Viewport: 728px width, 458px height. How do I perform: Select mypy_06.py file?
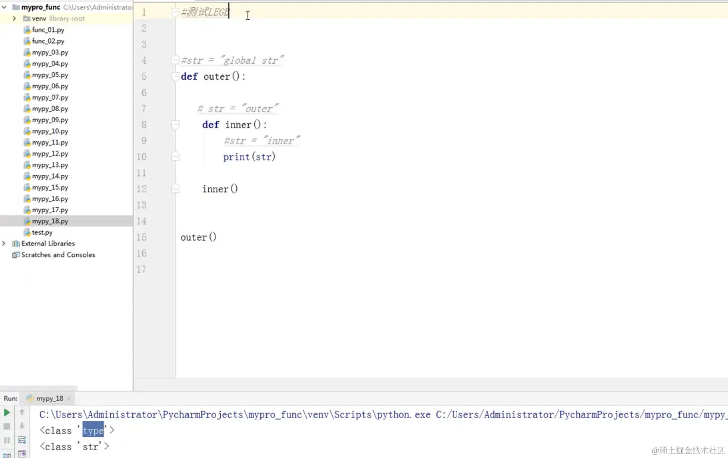coord(50,86)
